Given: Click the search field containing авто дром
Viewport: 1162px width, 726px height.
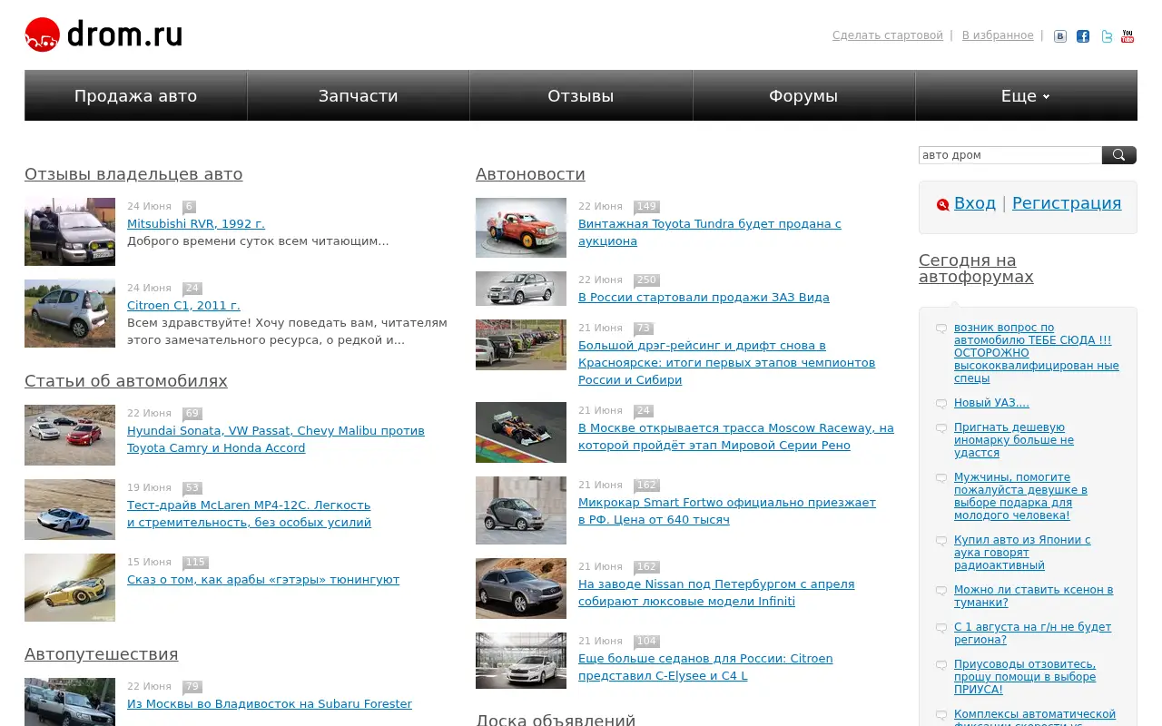Looking at the screenshot, I should pos(1010,155).
